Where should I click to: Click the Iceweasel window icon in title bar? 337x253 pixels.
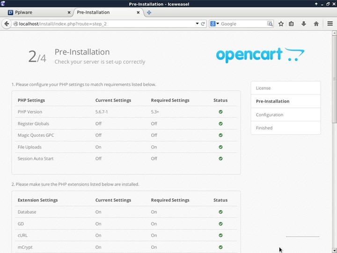coord(3,3)
